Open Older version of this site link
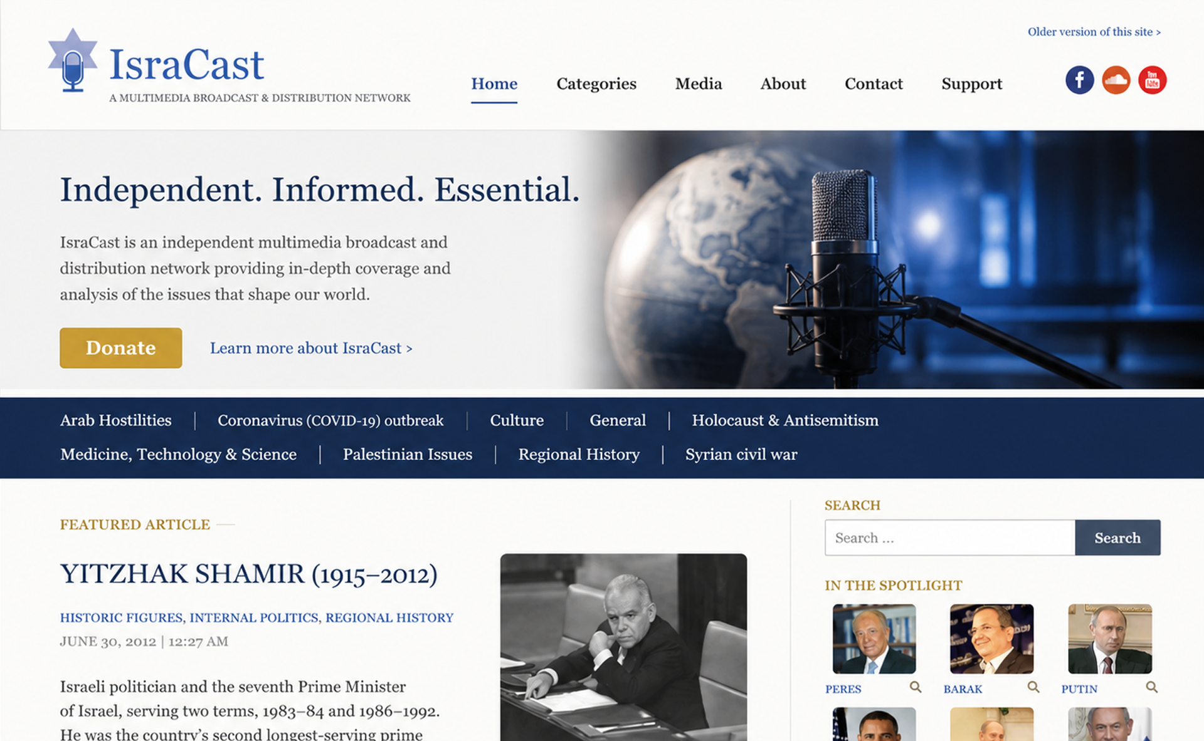Image resolution: width=1204 pixels, height=741 pixels. 1094,32
